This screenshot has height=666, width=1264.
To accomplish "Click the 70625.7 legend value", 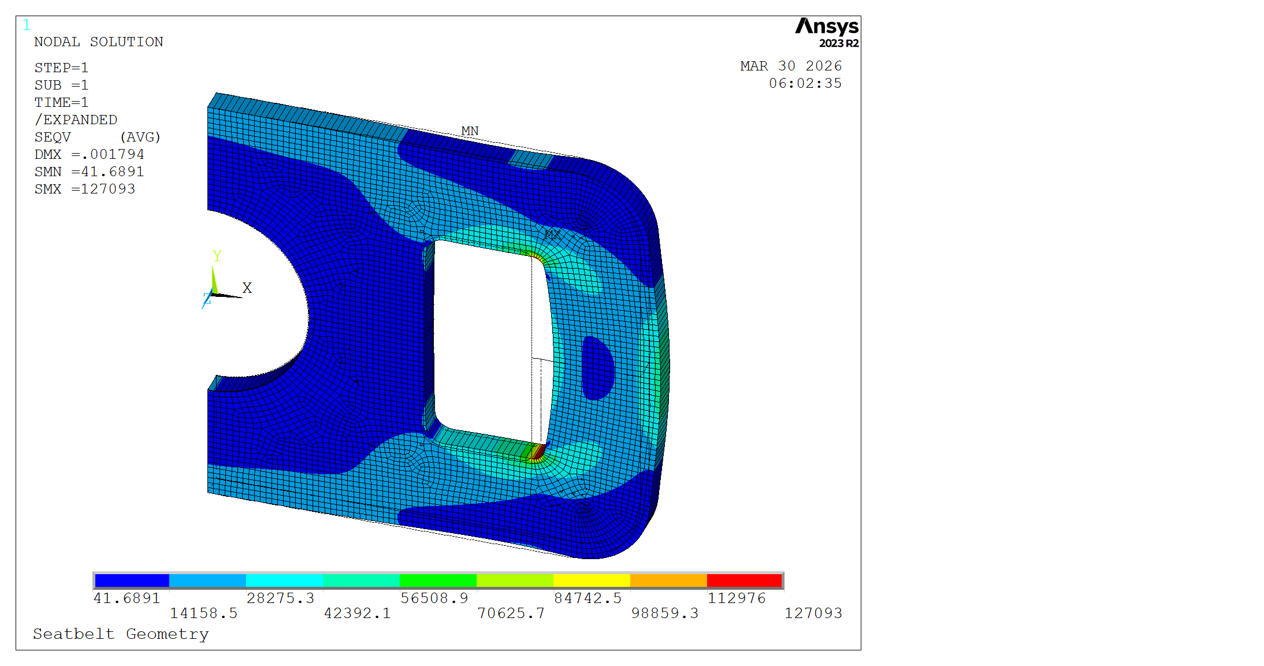I will tap(511, 613).
